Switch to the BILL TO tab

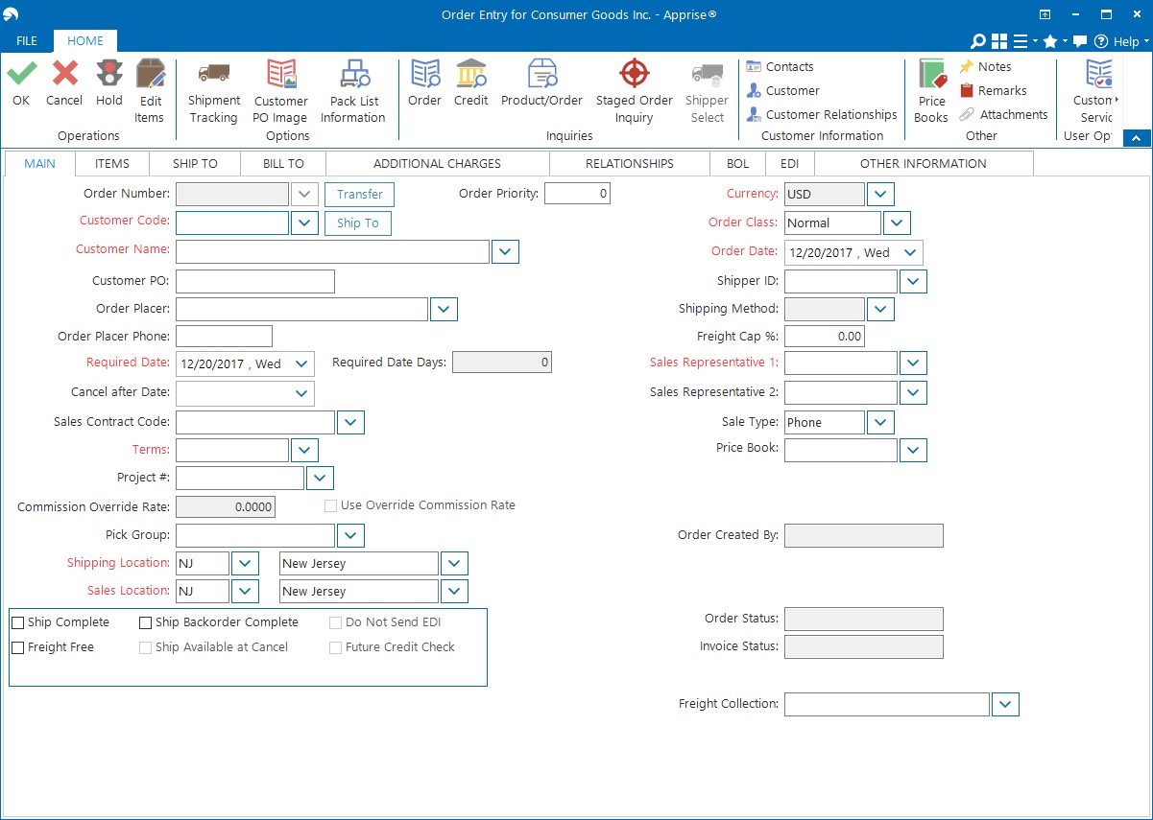click(x=283, y=164)
